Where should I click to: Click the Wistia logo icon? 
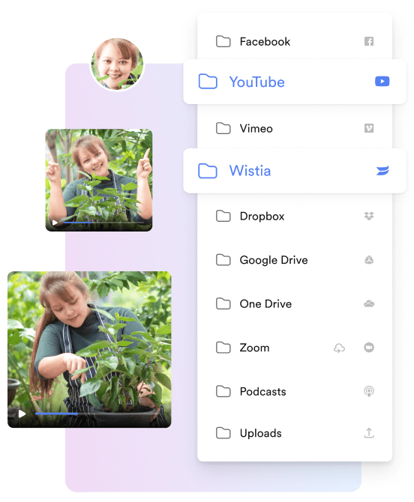coord(382,171)
